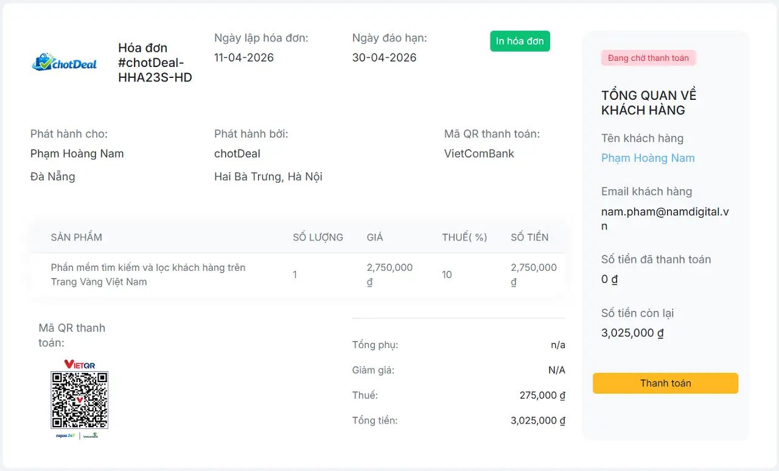
Task: Click the VietQR payment QR code
Action: 79,400
